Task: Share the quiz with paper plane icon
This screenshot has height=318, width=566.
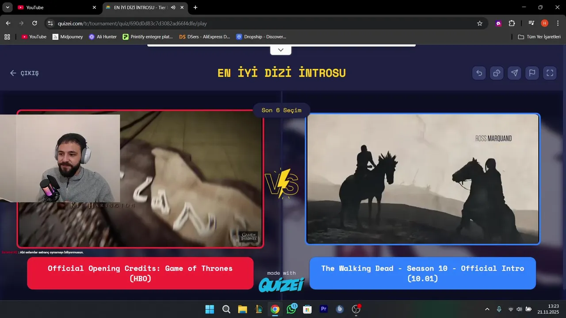Action: coord(514,73)
